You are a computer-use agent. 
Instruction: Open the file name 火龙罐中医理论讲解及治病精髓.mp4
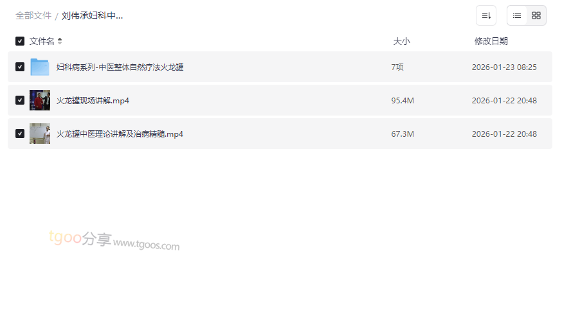120,134
